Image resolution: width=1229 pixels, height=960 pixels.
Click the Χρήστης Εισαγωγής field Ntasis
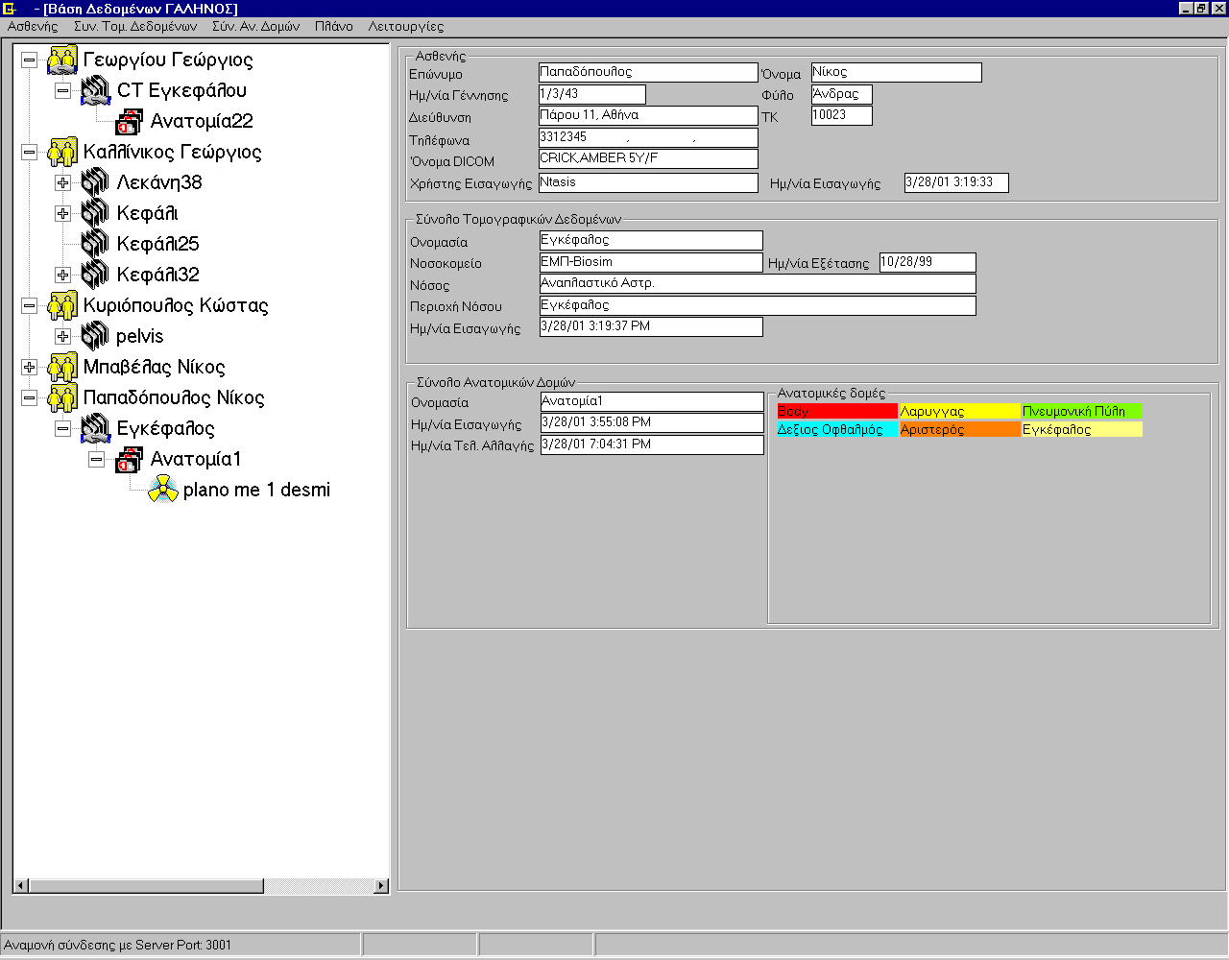click(x=648, y=182)
